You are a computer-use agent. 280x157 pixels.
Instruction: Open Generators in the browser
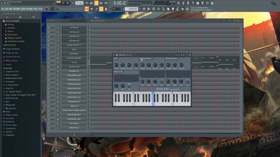[x=12, y=34]
